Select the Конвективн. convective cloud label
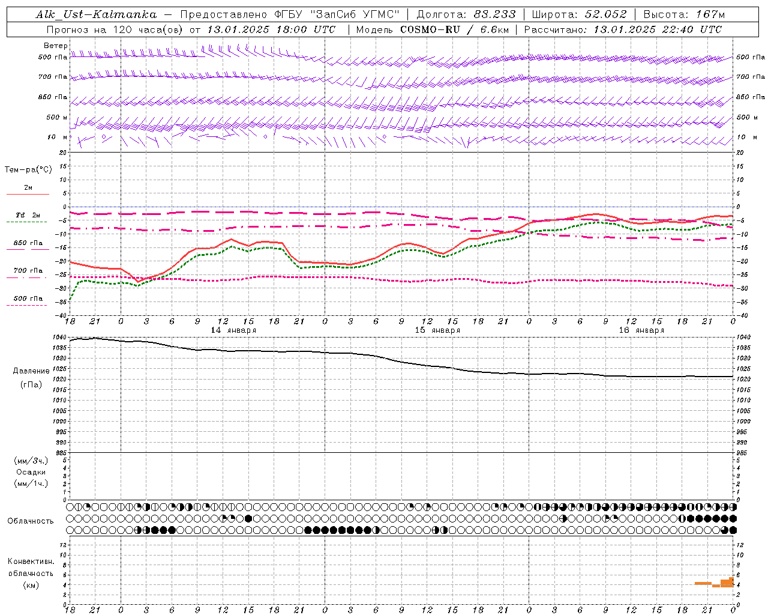Screen dimensions: 768x615 (31, 562)
